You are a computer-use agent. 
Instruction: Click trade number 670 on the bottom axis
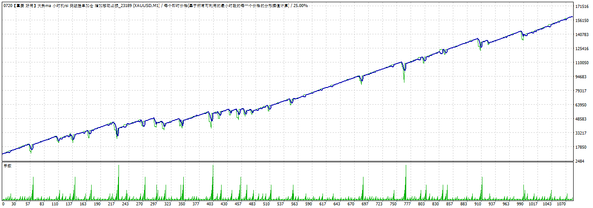click(351, 204)
